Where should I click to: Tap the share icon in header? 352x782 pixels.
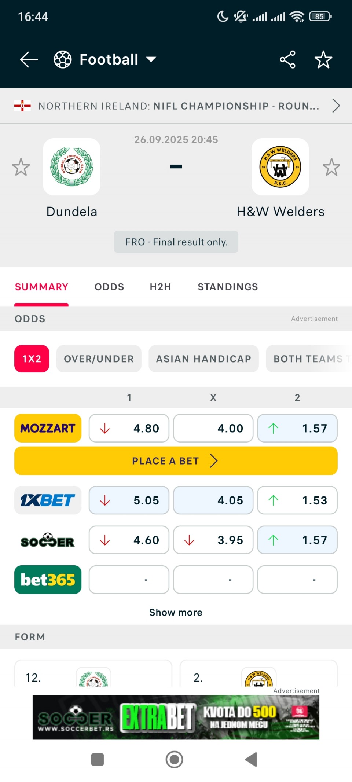[287, 59]
